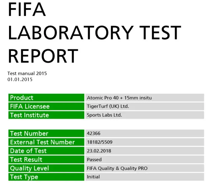Click the 'Sports Labs Ltd.' value
This screenshot has height=183, width=210.
pyautogui.click(x=104, y=115)
